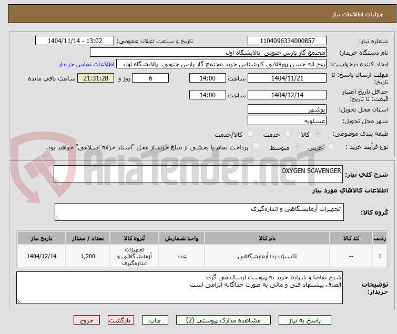Click the request creator name field
The width and height of the screenshot is (397, 334).
tap(221, 64)
